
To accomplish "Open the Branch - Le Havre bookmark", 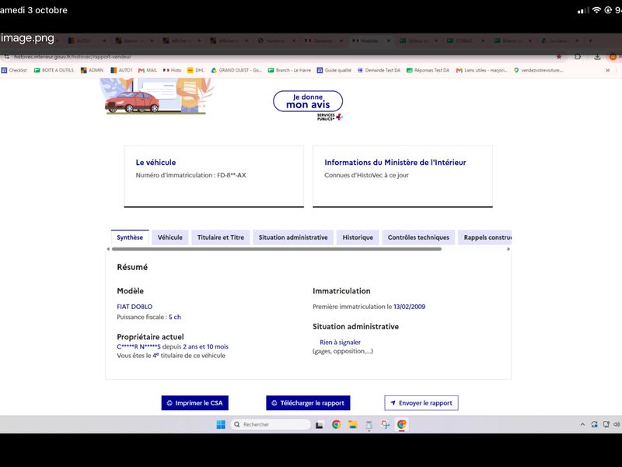I will coord(289,70).
